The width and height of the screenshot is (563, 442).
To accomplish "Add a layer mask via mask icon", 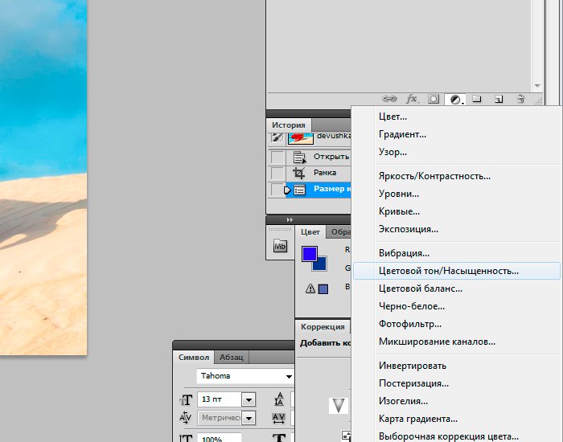I will point(434,99).
